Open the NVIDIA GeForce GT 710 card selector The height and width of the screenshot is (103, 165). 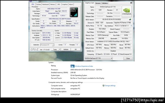point(99,58)
